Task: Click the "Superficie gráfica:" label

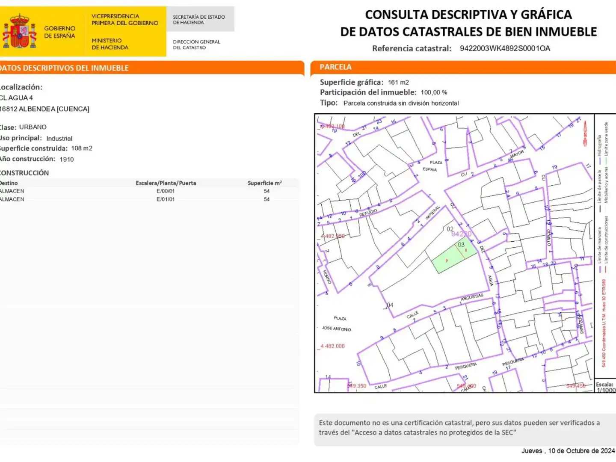Action: (x=352, y=82)
